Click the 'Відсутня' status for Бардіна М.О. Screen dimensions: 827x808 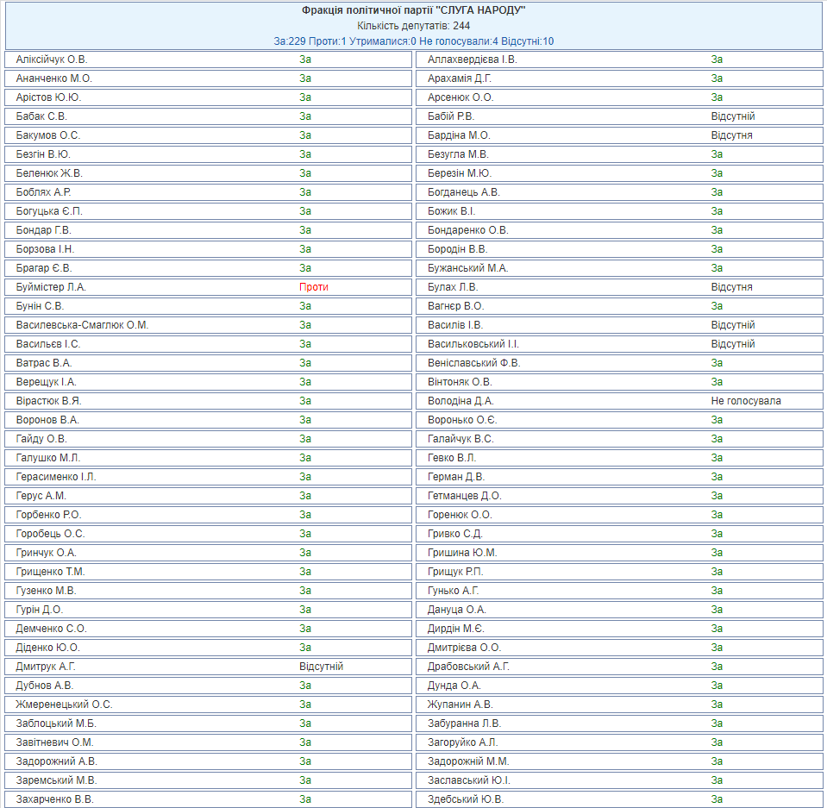pyautogui.click(x=731, y=135)
